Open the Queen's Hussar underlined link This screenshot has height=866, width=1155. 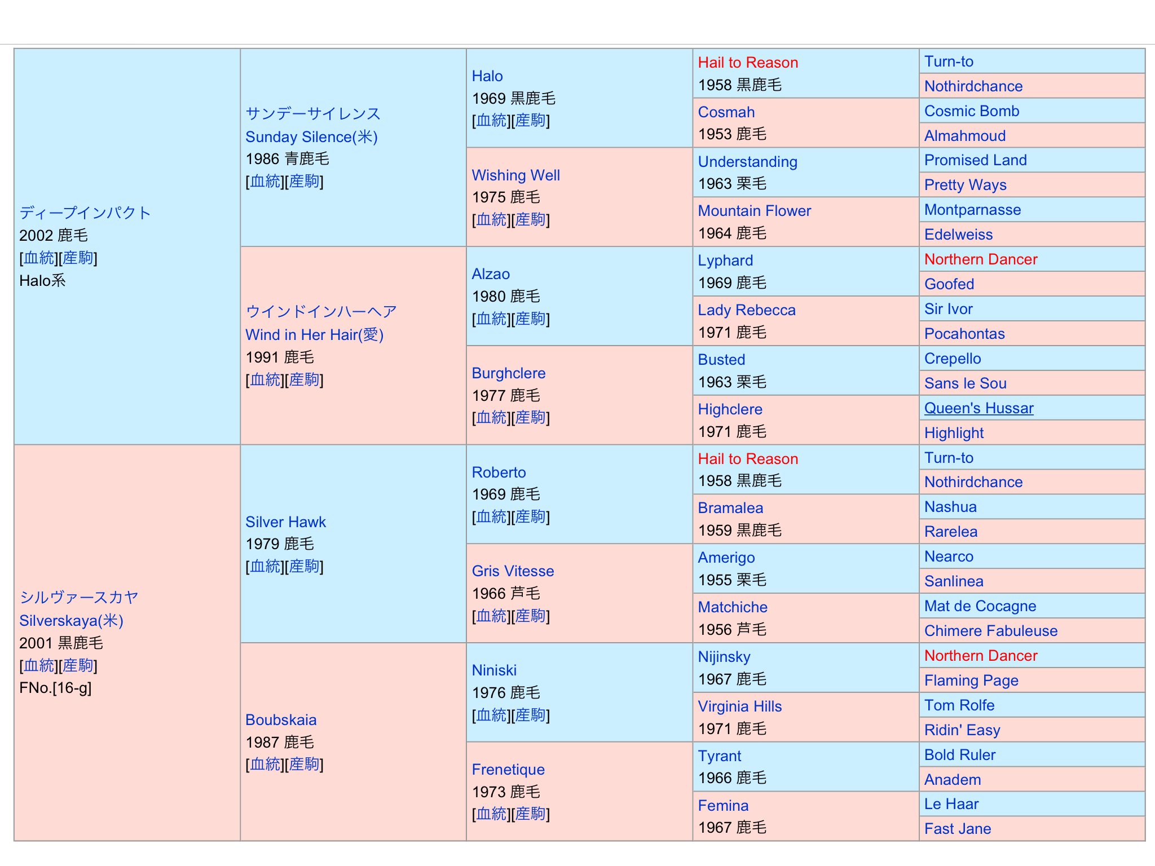pyautogui.click(x=977, y=408)
